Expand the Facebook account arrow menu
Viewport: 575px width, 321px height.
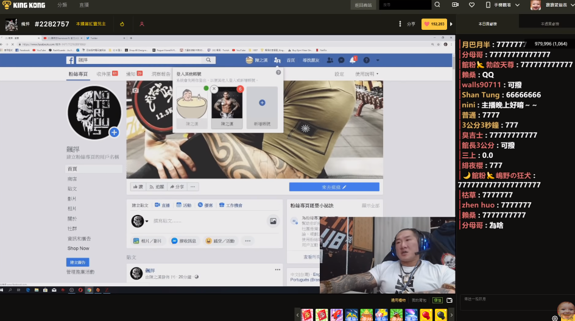(x=378, y=60)
